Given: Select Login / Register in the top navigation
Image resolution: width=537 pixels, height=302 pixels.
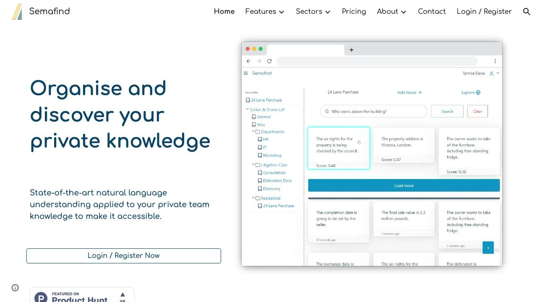Looking at the screenshot, I should click(x=484, y=12).
